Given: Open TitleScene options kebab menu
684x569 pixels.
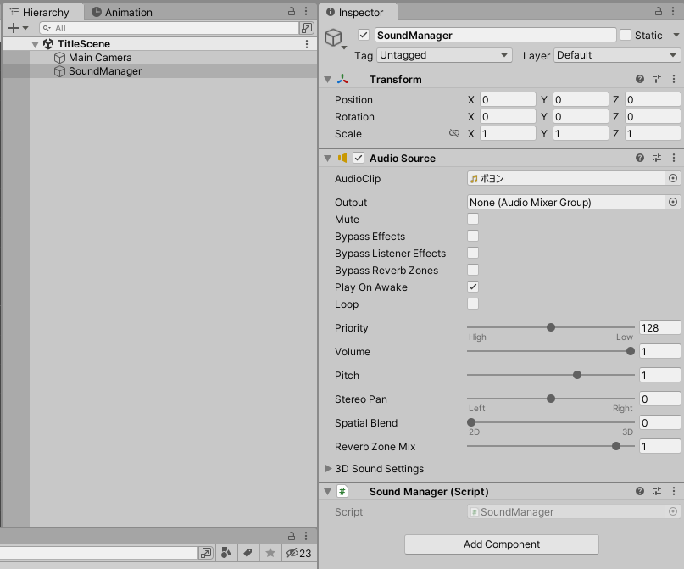Looking at the screenshot, I should pyautogui.click(x=307, y=44).
